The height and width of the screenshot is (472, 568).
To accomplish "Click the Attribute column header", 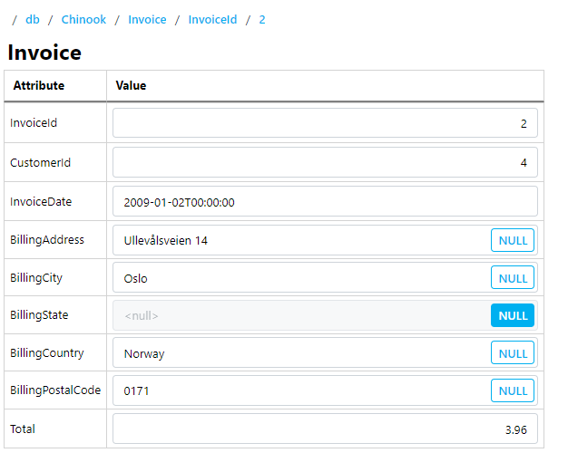I will (x=39, y=86).
